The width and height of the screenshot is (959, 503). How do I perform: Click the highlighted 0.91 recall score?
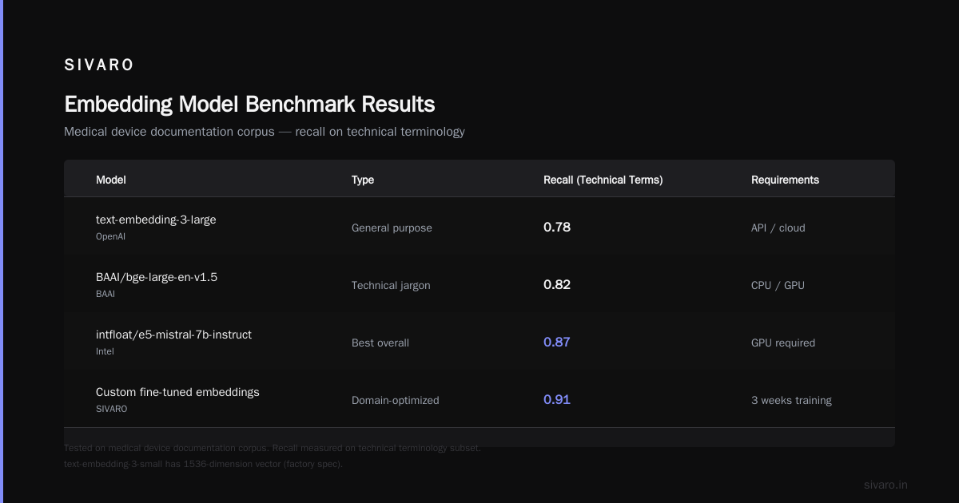(557, 400)
